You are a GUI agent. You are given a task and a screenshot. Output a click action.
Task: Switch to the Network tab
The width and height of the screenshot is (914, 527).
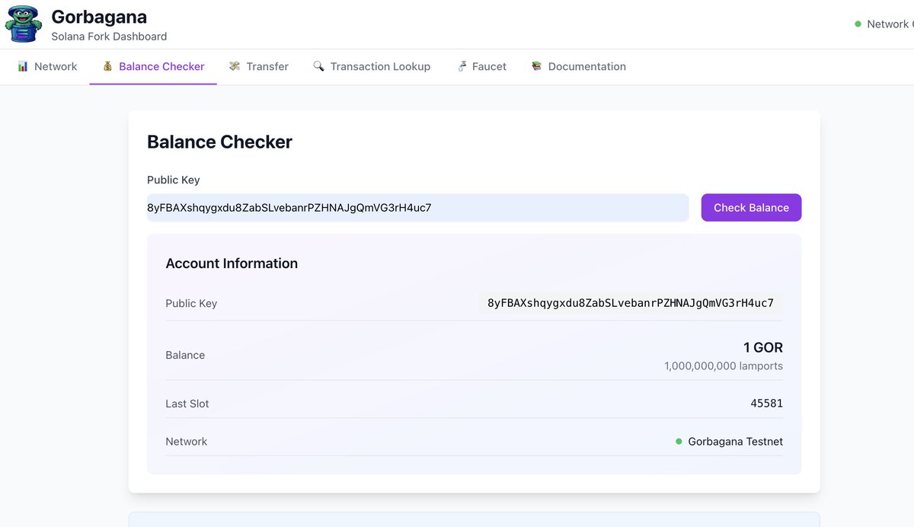click(54, 66)
